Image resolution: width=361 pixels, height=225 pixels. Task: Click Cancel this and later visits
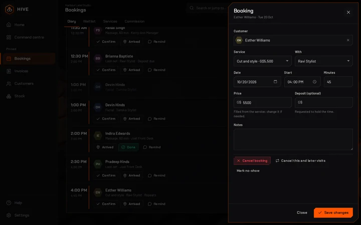tap(300, 160)
